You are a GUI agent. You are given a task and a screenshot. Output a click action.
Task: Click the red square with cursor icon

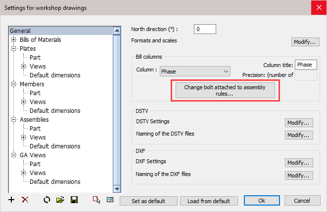tap(97, 200)
